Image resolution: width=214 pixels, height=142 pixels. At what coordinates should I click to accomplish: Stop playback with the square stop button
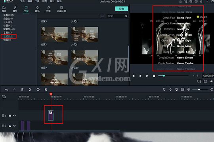(154, 76)
